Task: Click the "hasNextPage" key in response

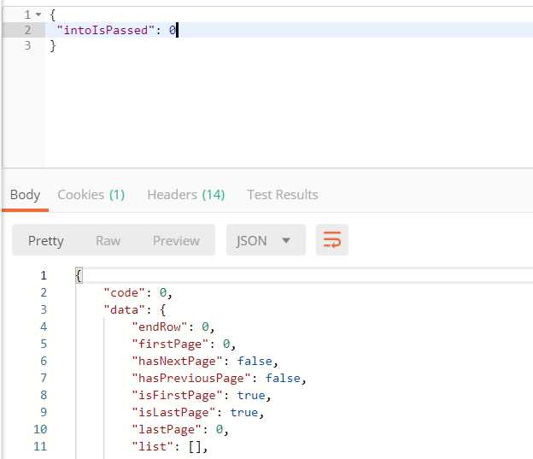Action: tap(178, 361)
